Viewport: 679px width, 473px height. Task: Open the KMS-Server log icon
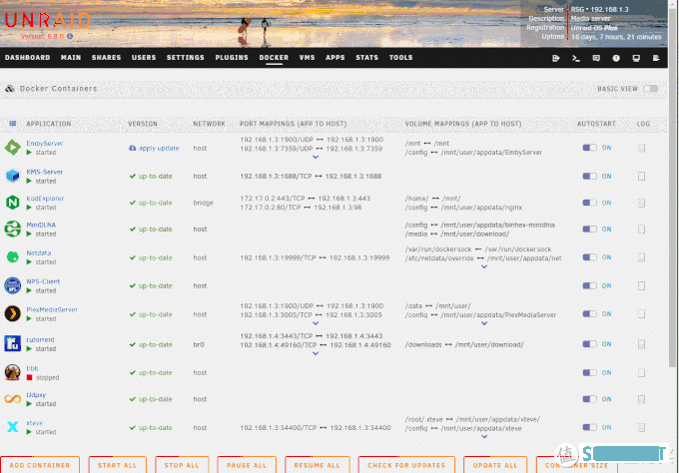click(x=641, y=177)
